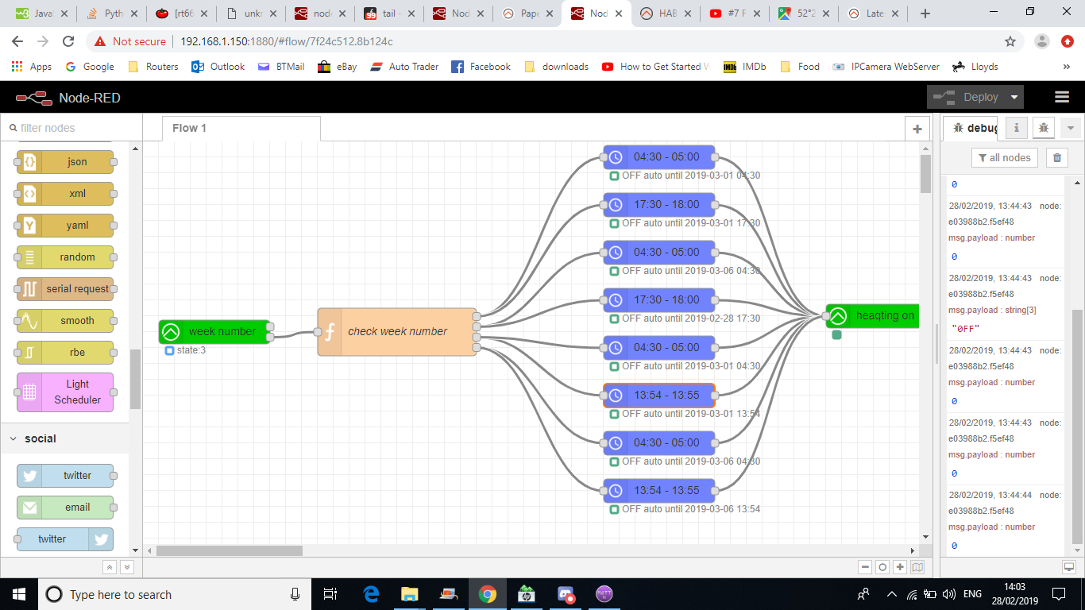The height and width of the screenshot is (610, 1085).
Task: Clear debug messages with trash icon
Action: point(1056,158)
